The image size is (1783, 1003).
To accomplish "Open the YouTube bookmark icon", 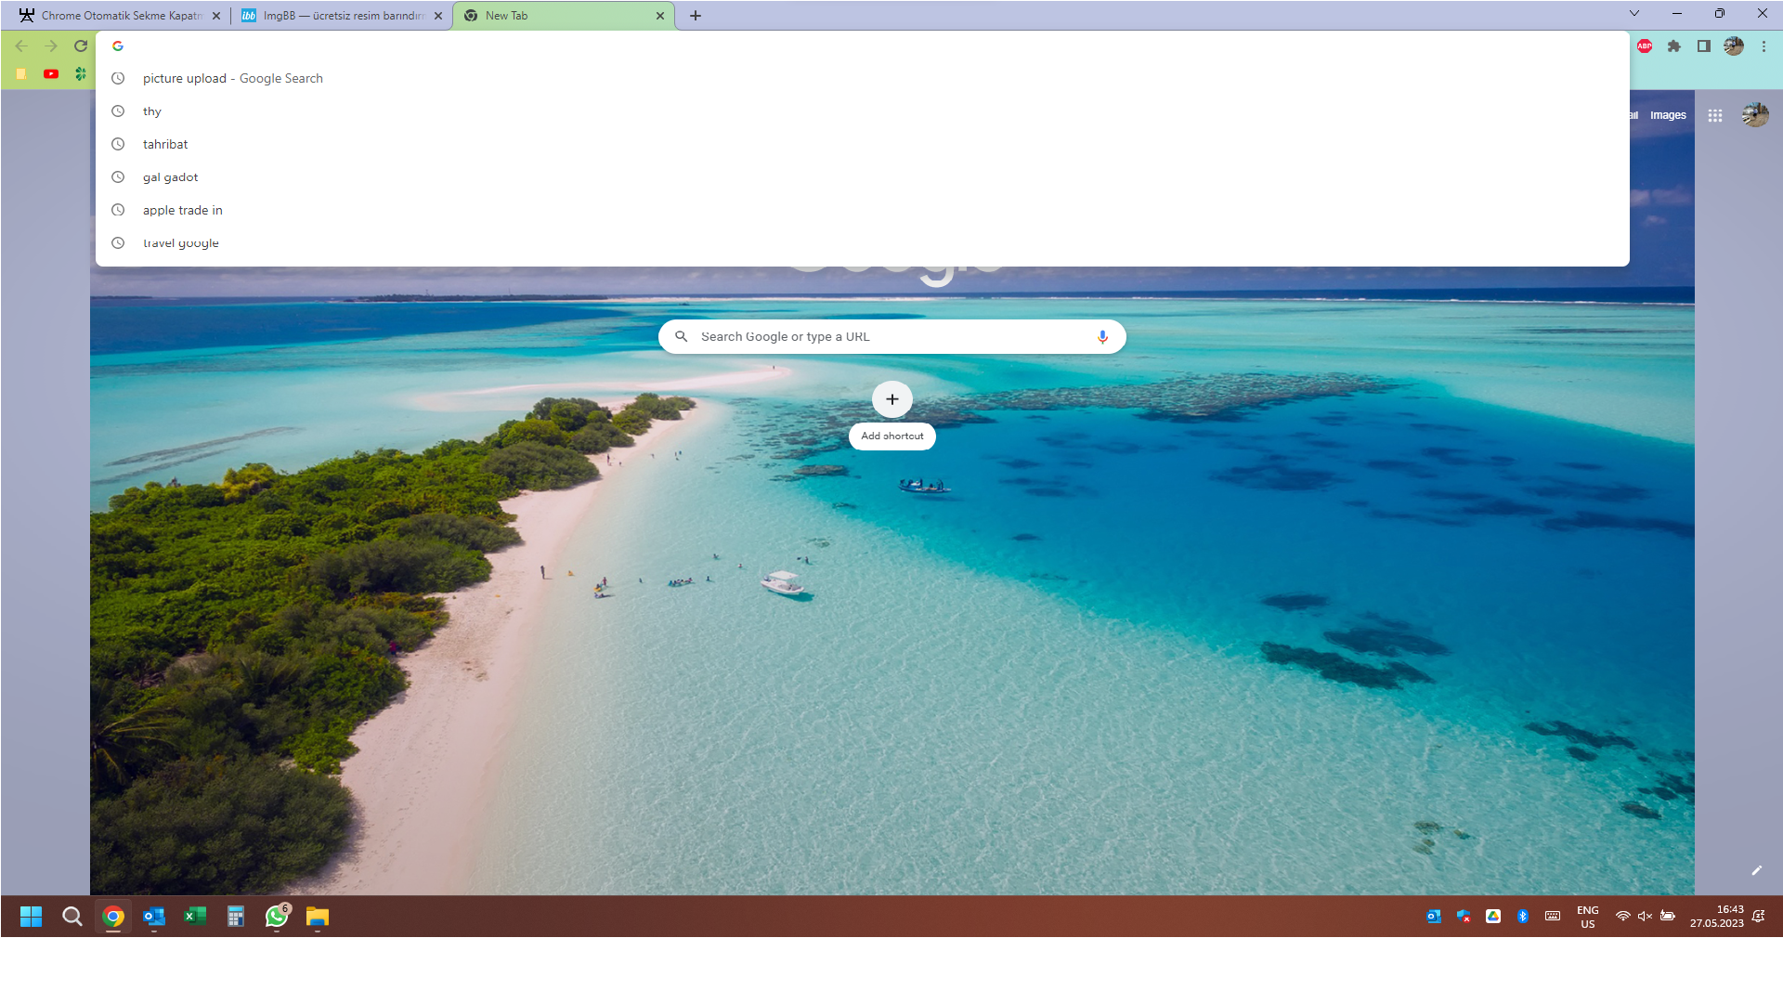I will click(x=51, y=73).
